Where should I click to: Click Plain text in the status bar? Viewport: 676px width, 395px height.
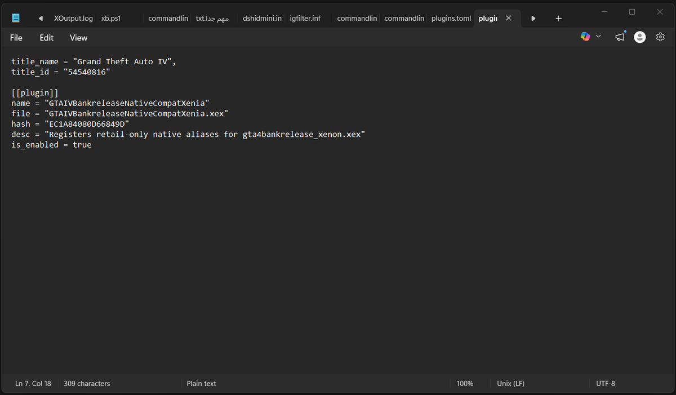202,383
